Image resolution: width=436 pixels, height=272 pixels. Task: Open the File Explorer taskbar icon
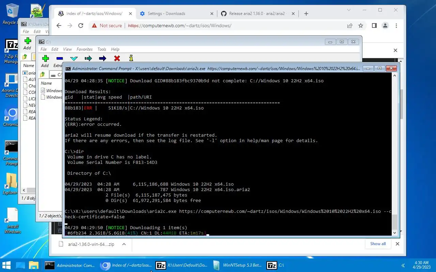tap(33, 265)
